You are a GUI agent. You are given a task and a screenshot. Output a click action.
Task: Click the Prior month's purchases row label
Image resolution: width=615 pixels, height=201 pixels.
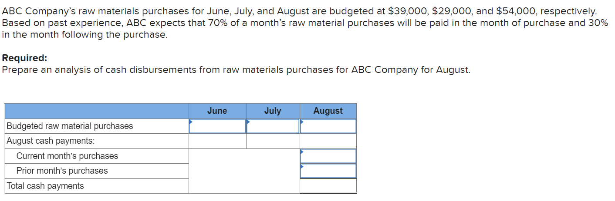[62, 171]
